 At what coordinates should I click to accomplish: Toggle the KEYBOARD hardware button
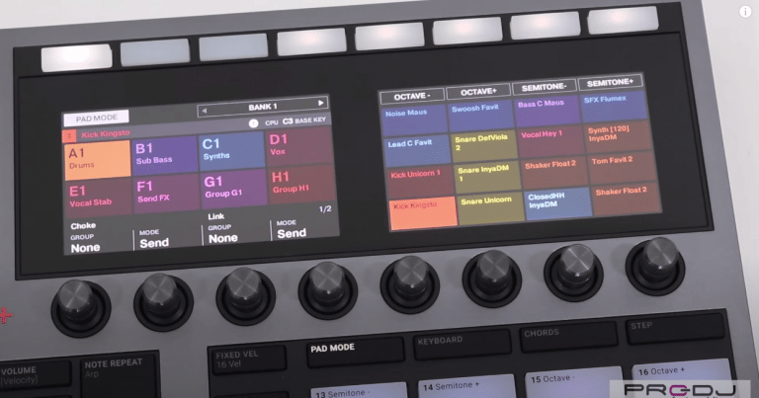tap(462, 344)
